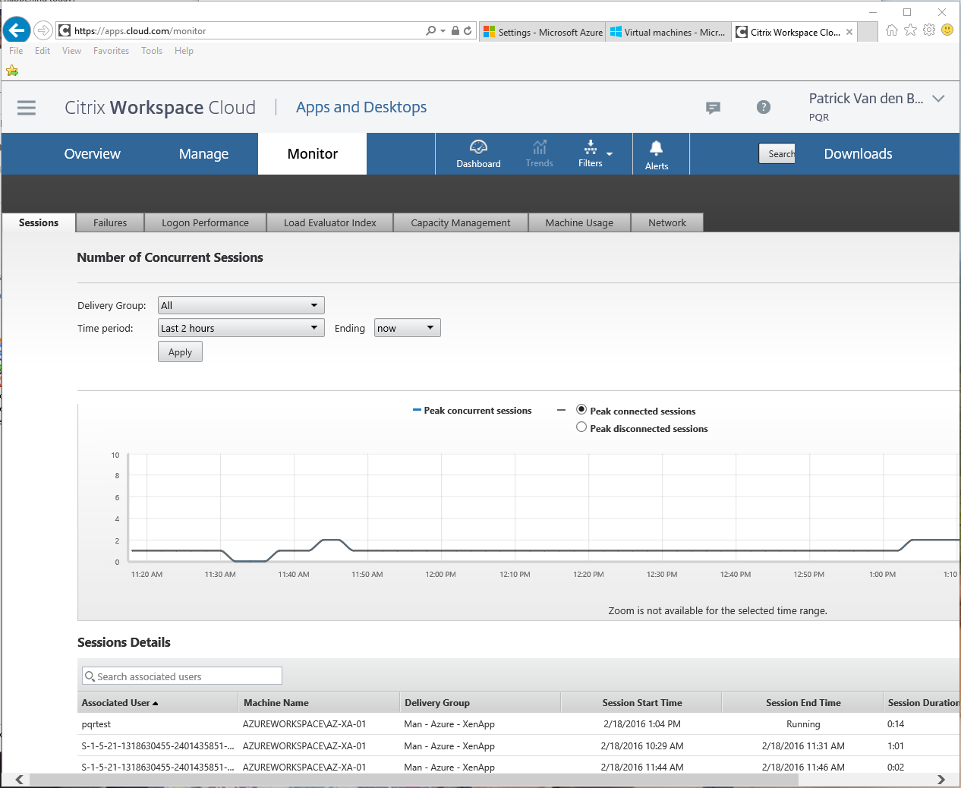Viewport: 961px width, 788px height.
Task: Click the scroll left arrow at bottom
Action: (x=19, y=780)
